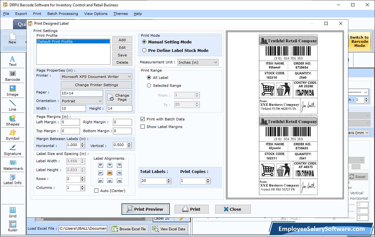Viewport: 375px width, 237px height.
Task: Click the Add profile button
Action: [x=122, y=40]
